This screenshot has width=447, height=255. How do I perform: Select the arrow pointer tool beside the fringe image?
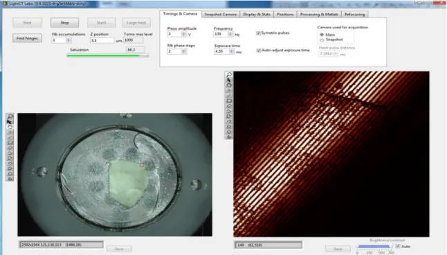pos(229,80)
